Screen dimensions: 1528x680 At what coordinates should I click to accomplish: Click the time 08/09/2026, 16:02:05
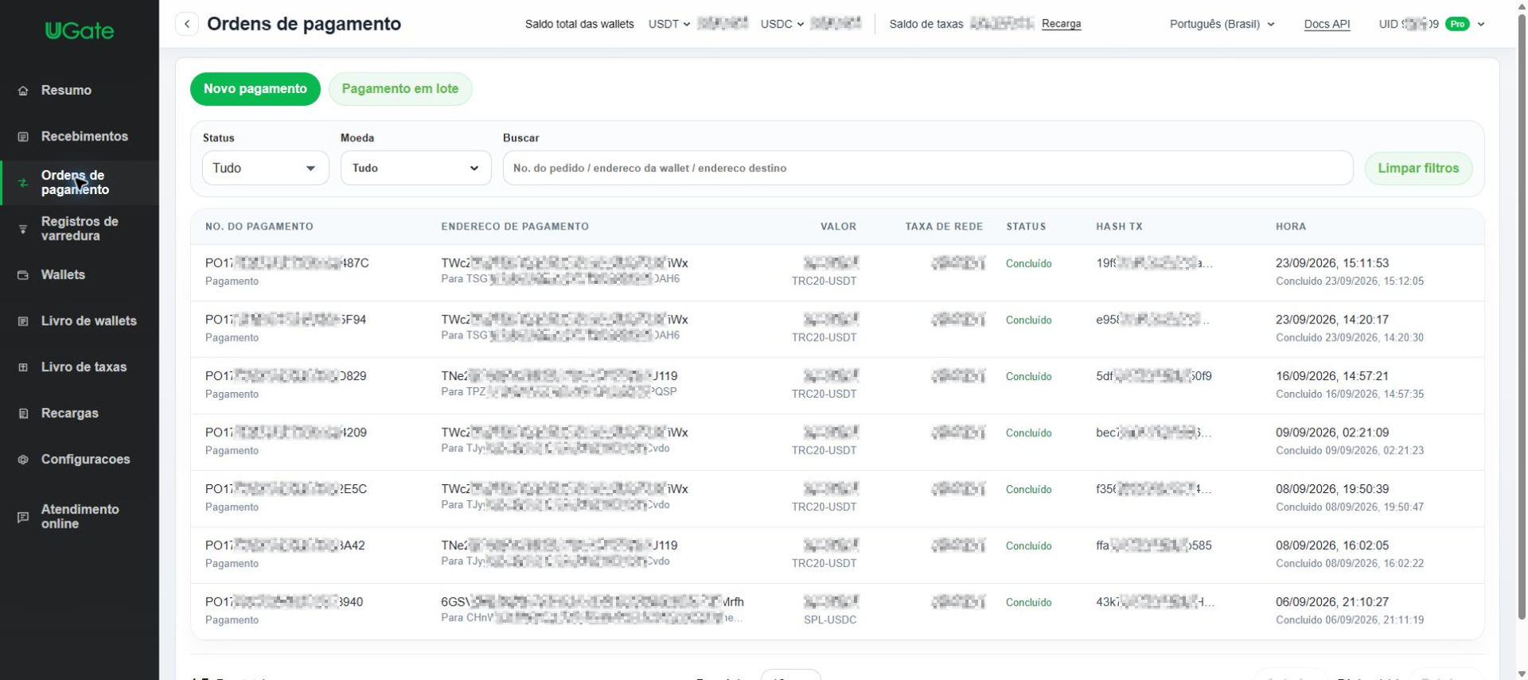pyautogui.click(x=1332, y=546)
